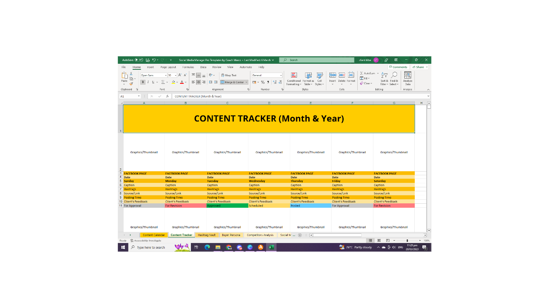Open Analyze Data
Viewport: 549px width, 308px height.
point(408,79)
